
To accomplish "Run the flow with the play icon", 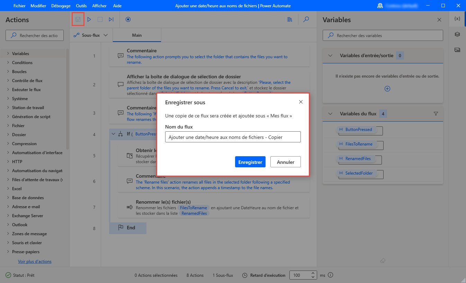I will [89, 19].
